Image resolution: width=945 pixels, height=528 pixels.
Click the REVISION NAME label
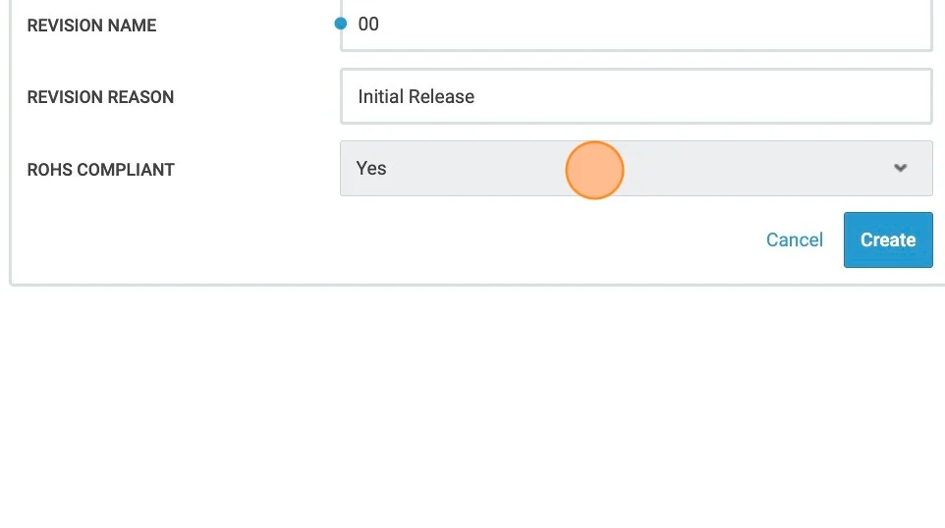point(91,26)
